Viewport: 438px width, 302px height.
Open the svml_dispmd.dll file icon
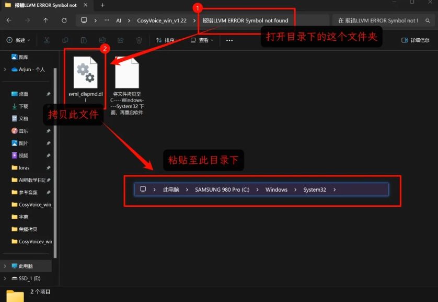[85, 73]
